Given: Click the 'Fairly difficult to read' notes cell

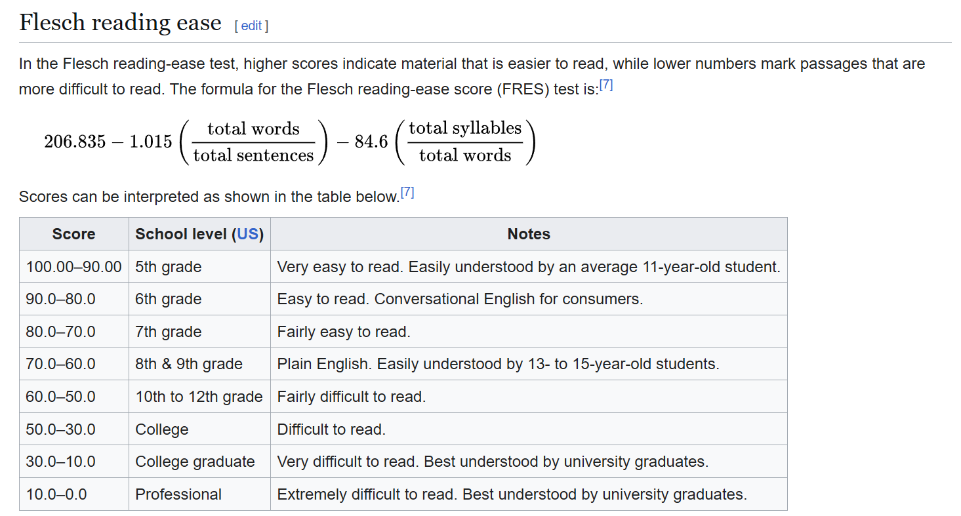Looking at the screenshot, I should point(352,397).
